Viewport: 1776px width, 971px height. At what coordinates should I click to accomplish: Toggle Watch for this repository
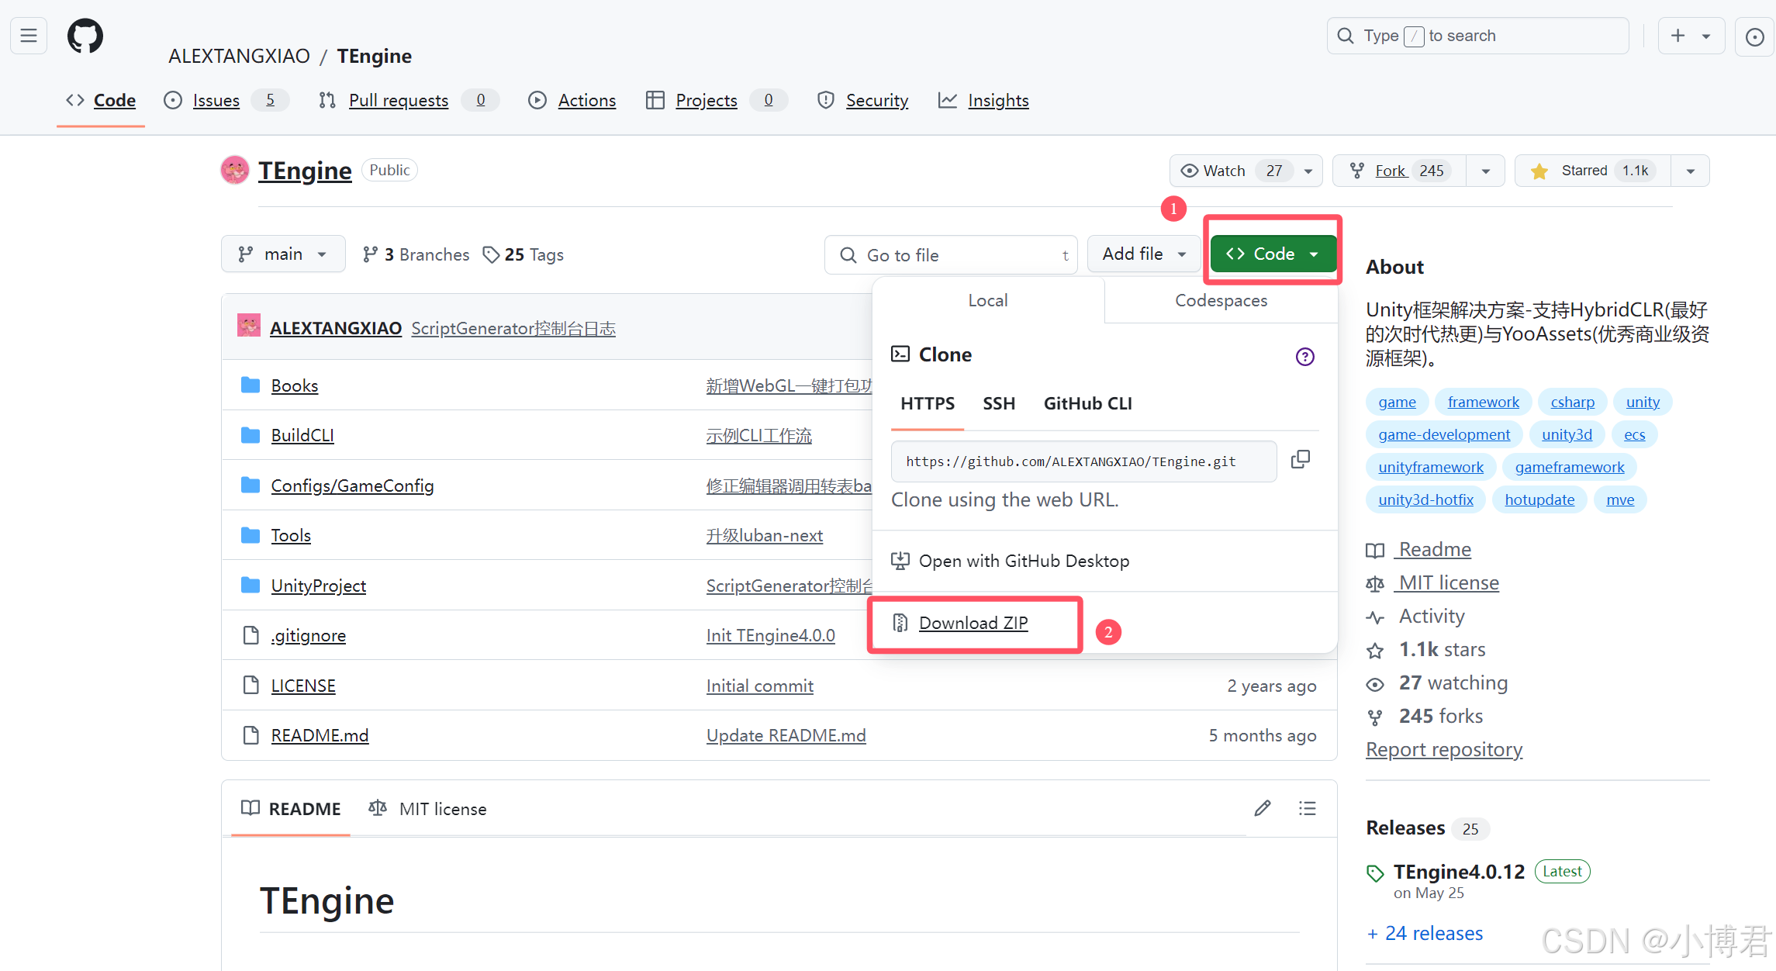click(1224, 171)
